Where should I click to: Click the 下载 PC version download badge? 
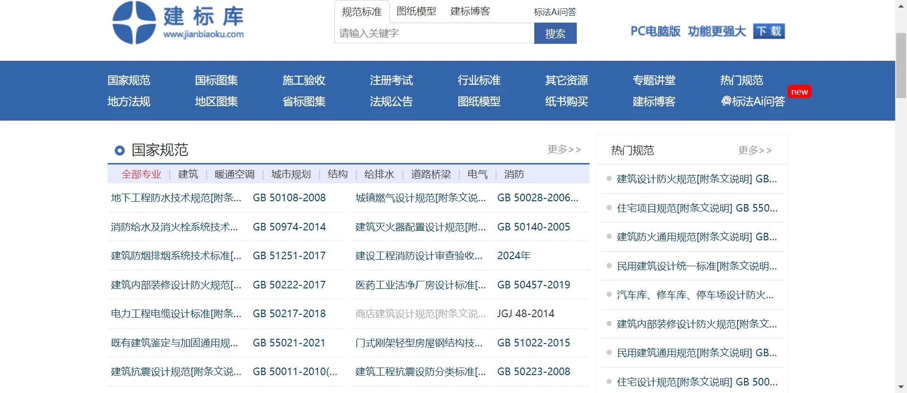(769, 31)
